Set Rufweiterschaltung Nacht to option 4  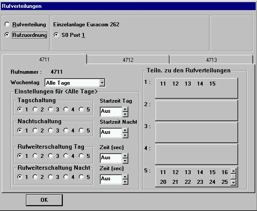(66, 177)
